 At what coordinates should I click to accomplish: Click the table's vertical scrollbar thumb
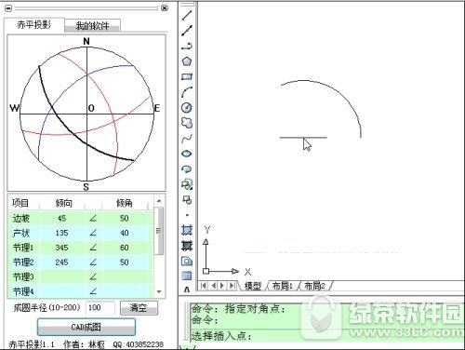coord(159,231)
